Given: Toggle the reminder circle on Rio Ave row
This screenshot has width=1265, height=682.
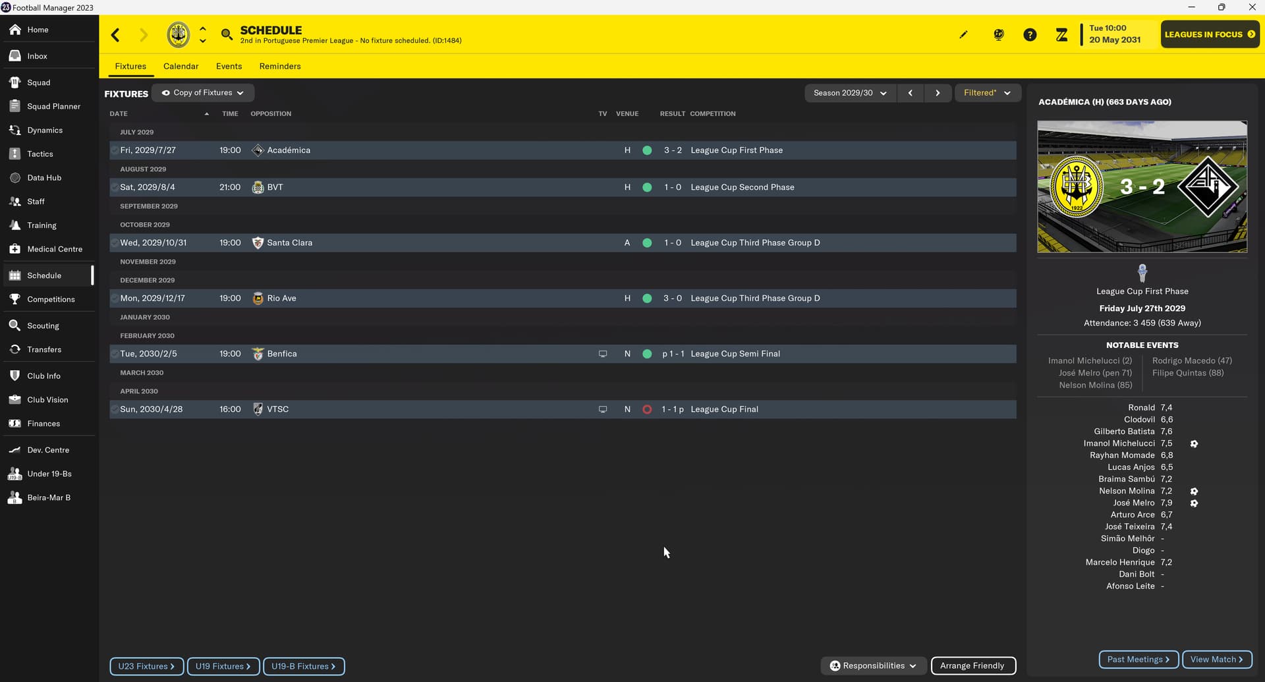Looking at the screenshot, I should click(115, 298).
